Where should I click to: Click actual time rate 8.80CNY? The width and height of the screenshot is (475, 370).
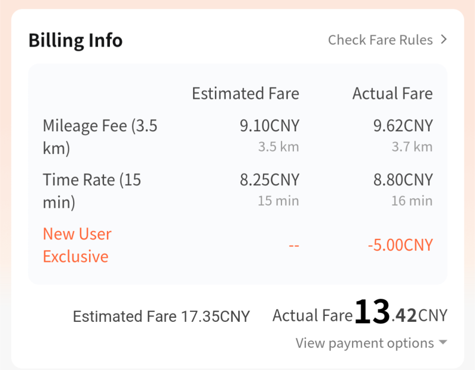(x=403, y=179)
